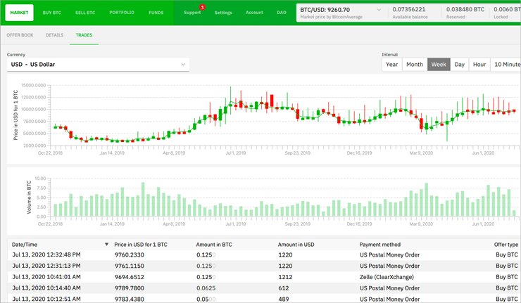Select the Hour interval button

(x=479, y=65)
